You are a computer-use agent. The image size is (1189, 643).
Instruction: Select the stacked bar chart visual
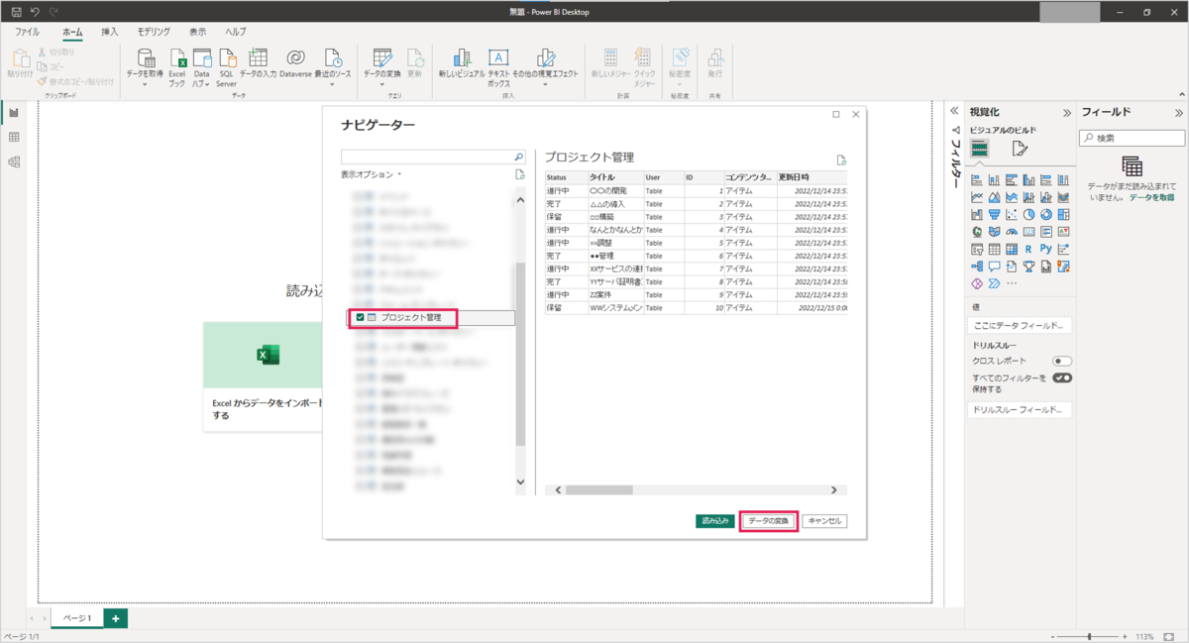tap(977, 180)
